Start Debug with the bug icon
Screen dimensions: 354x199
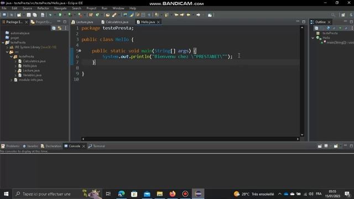point(50,15)
